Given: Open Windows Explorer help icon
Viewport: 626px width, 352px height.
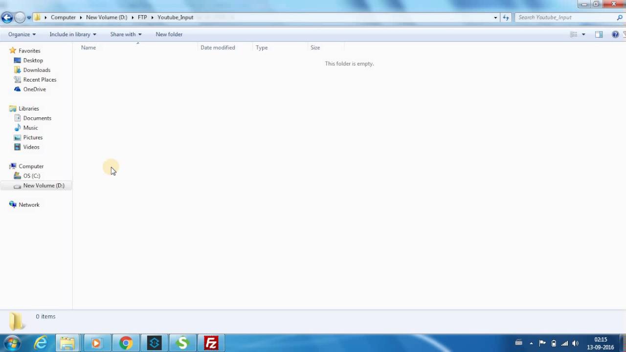Looking at the screenshot, I should coord(615,34).
